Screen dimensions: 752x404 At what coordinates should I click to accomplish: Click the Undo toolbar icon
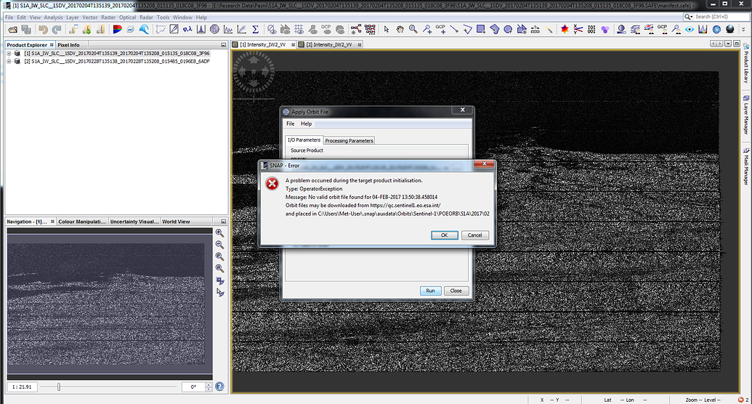point(43,30)
